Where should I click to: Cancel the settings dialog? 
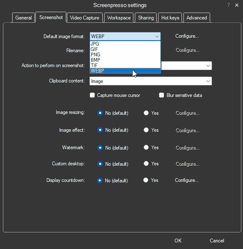(x=217, y=241)
